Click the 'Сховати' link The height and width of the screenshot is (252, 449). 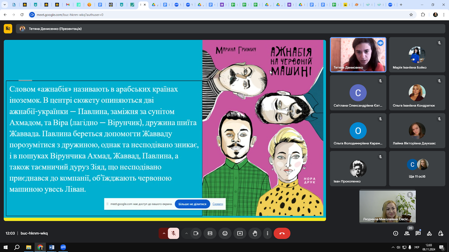[x=218, y=204]
